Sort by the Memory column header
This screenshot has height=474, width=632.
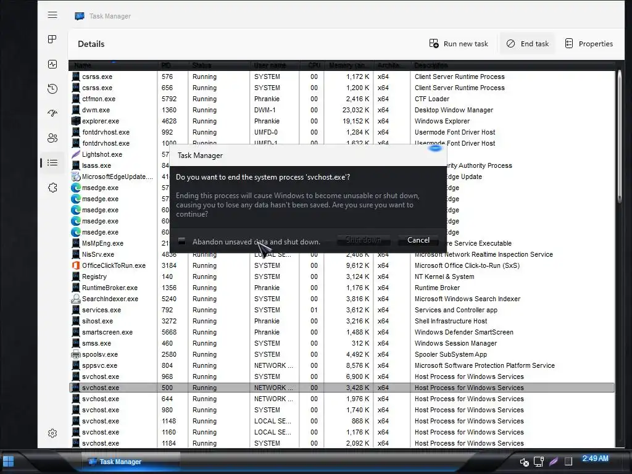pyautogui.click(x=349, y=65)
